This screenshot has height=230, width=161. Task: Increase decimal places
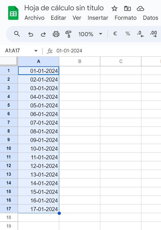tap(153, 34)
